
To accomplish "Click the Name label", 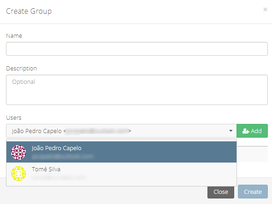I will [x=14, y=36].
